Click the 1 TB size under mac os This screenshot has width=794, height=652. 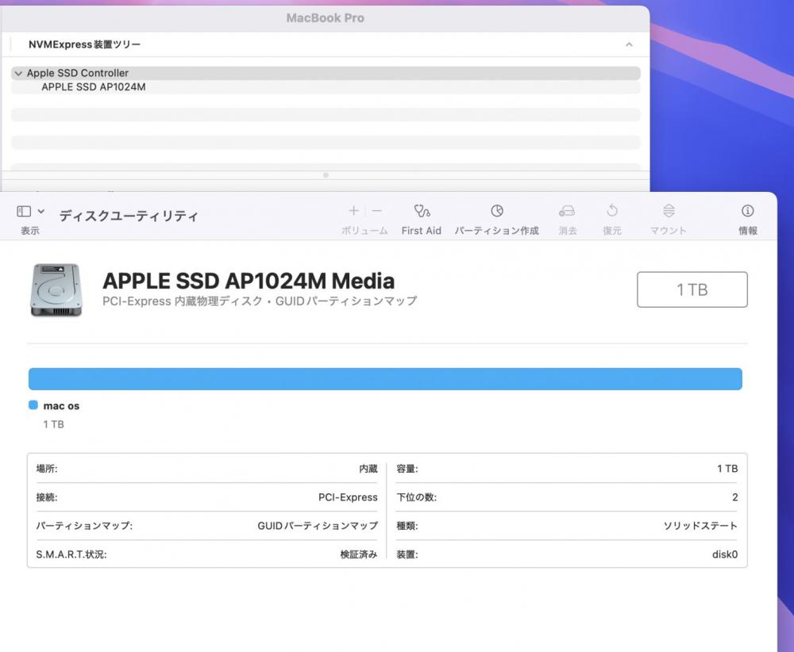[53, 424]
